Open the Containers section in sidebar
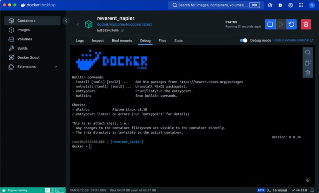This screenshot has width=319, height=193. click(32, 21)
